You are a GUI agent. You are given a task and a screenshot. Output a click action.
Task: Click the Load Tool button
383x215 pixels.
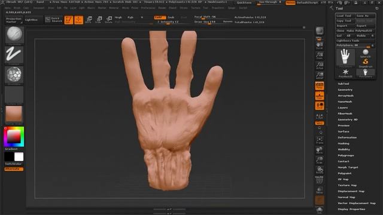tap(345, 16)
